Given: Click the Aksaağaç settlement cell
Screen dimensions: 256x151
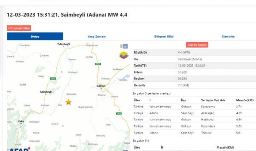Looking at the screenshot, I should pos(207,113).
